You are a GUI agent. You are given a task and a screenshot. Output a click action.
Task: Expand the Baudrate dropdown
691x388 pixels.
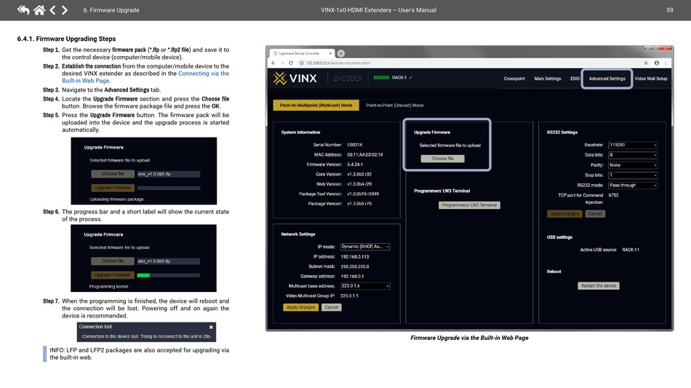coord(633,145)
